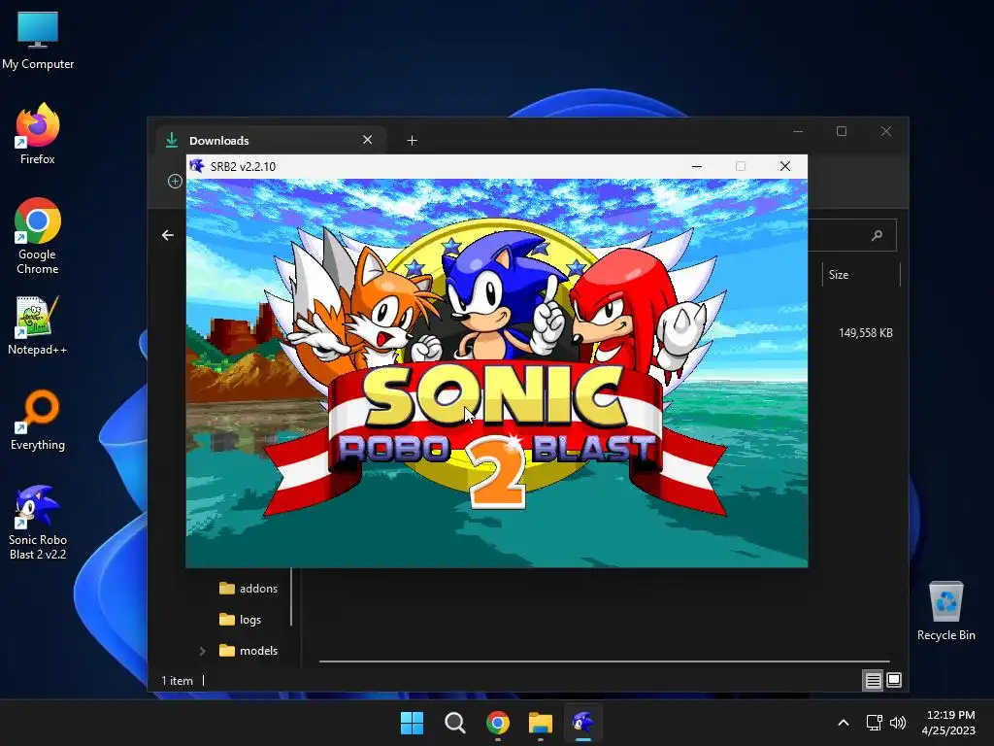Close the Downloads tab
994x746 pixels.
point(368,140)
